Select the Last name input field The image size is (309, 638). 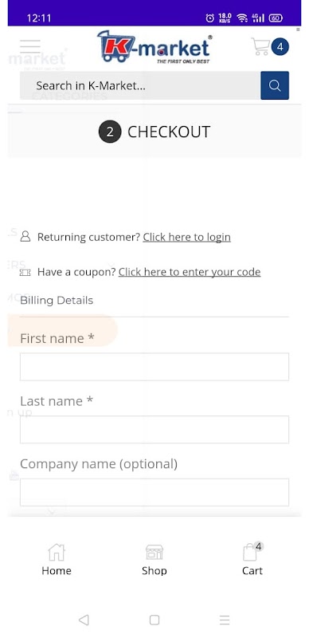[x=154, y=429]
